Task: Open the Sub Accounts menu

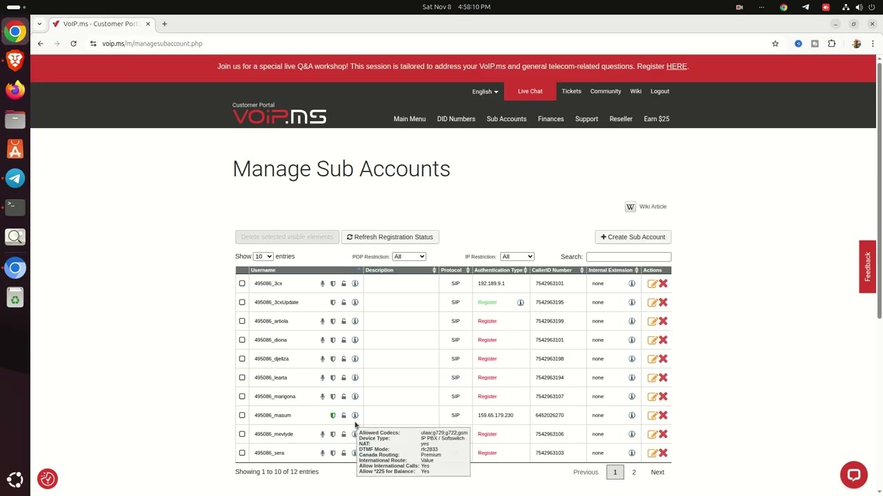Action: click(506, 119)
